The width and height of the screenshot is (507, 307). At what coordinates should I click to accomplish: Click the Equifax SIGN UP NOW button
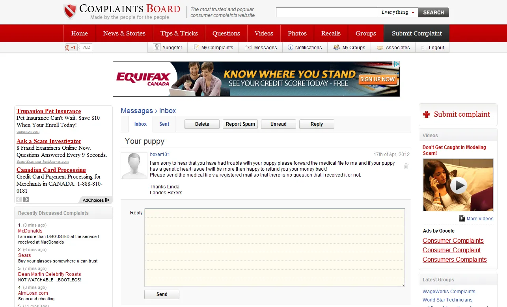(377, 79)
